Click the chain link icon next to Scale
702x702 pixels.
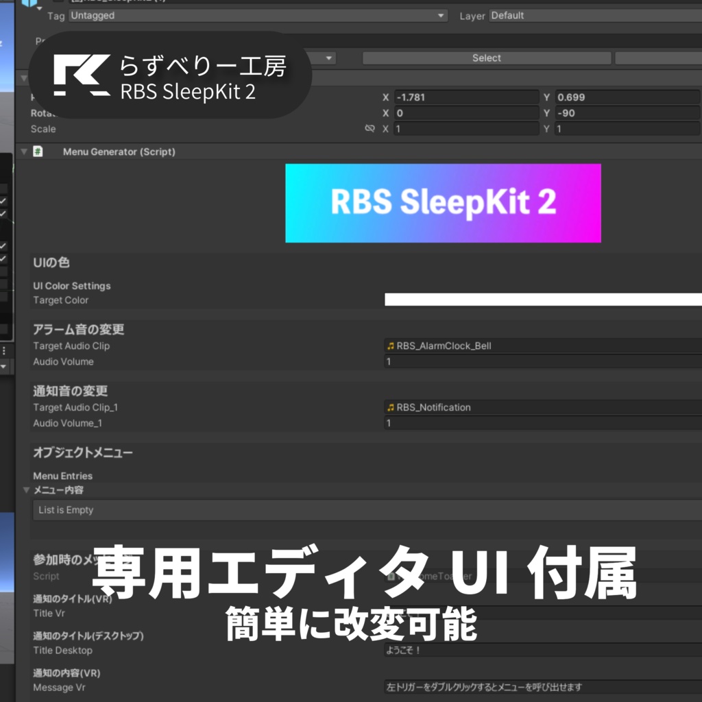pos(370,129)
